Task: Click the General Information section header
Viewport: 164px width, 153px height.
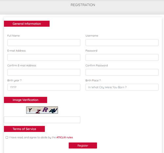Action: 27,24
